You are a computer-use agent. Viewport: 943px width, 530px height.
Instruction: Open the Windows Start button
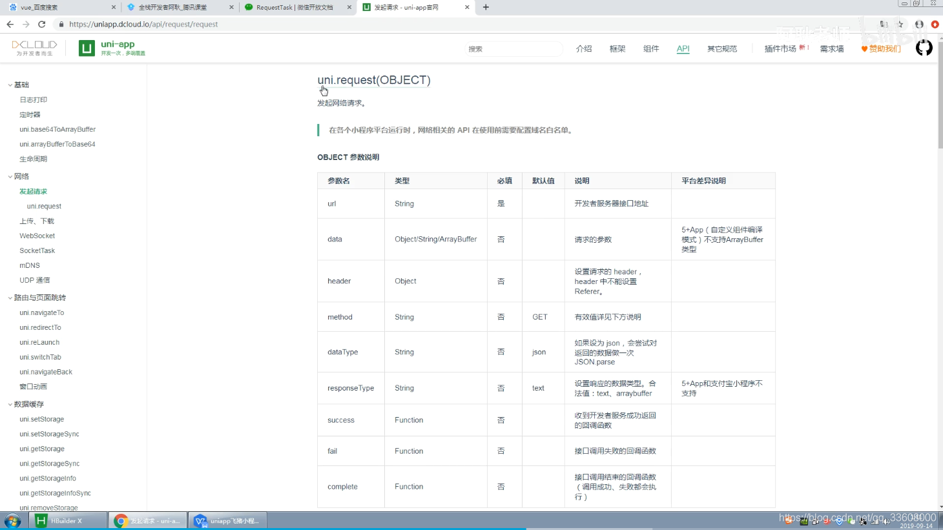coord(12,520)
